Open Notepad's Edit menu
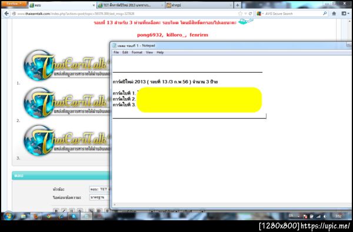Screen dimensions: 353x232 pyautogui.click(x=125, y=52)
